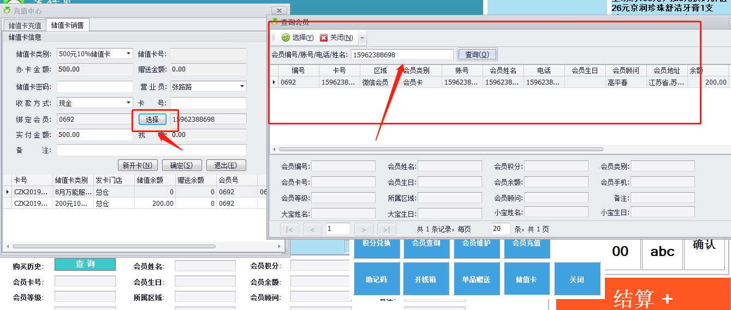
Task: Focus the member number/phone search field
Action: coord(402,55)
